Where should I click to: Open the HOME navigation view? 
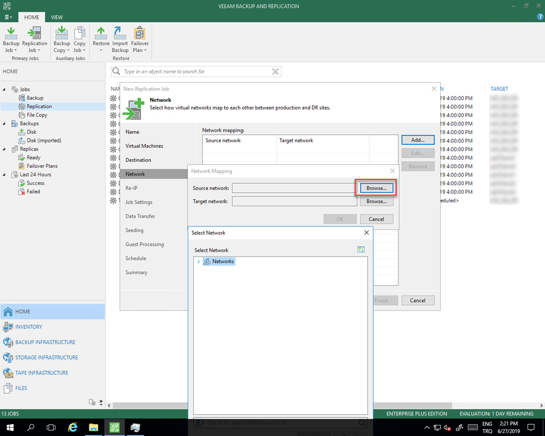[x=53, y=311]
